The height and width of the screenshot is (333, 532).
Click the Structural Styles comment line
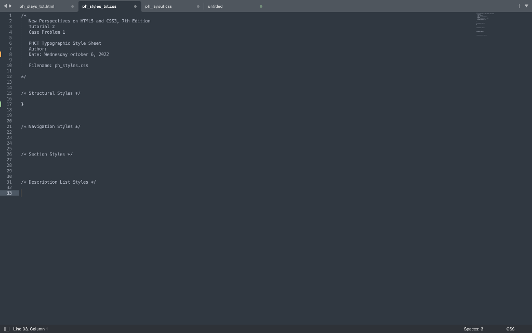50,93
